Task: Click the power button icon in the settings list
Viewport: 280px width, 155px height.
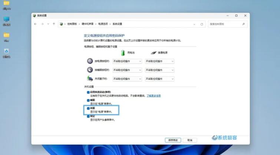Action: tap(90, 61)
